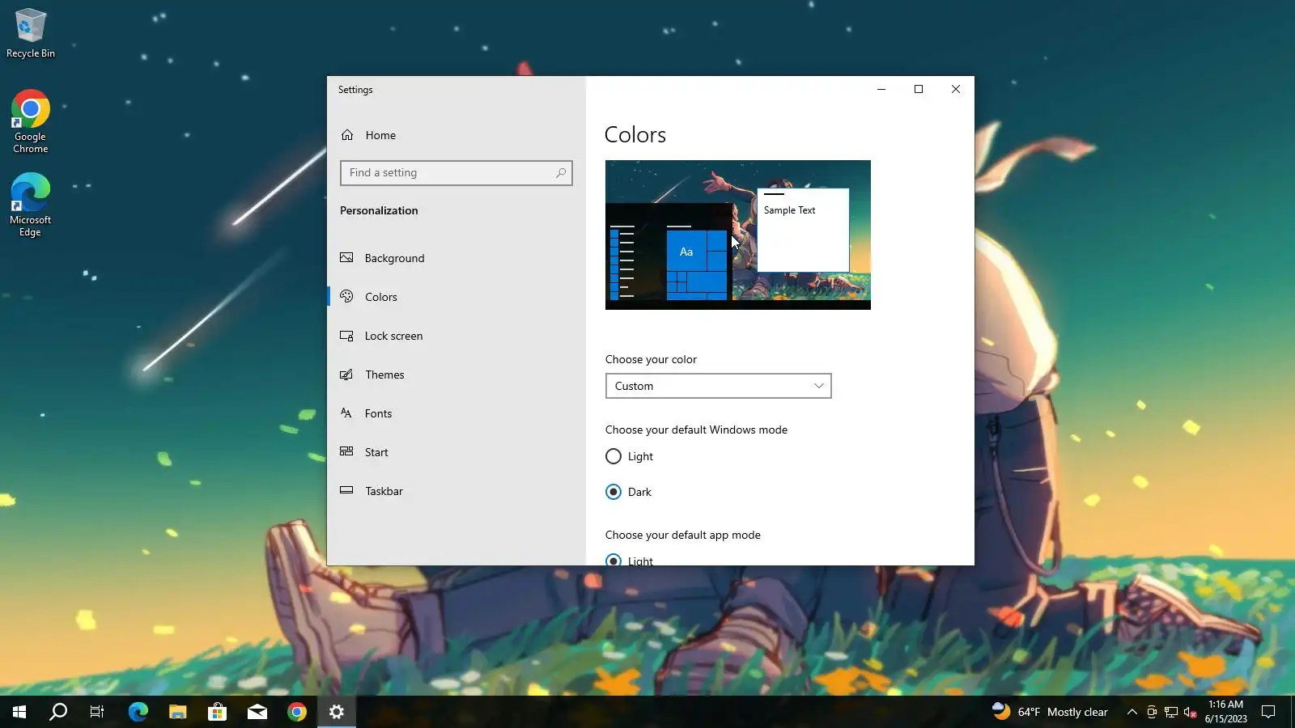Viewport: 1295px width, 728px height.
Task: Open File Explorer from the taskbar
Action: click(x=178, y=712)
